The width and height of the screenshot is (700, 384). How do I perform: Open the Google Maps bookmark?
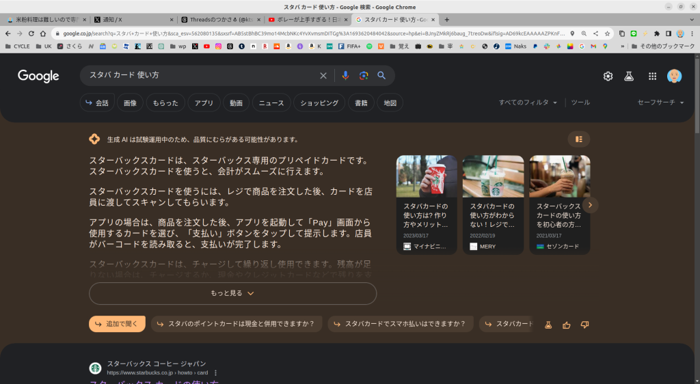click(x=605, y=46)
